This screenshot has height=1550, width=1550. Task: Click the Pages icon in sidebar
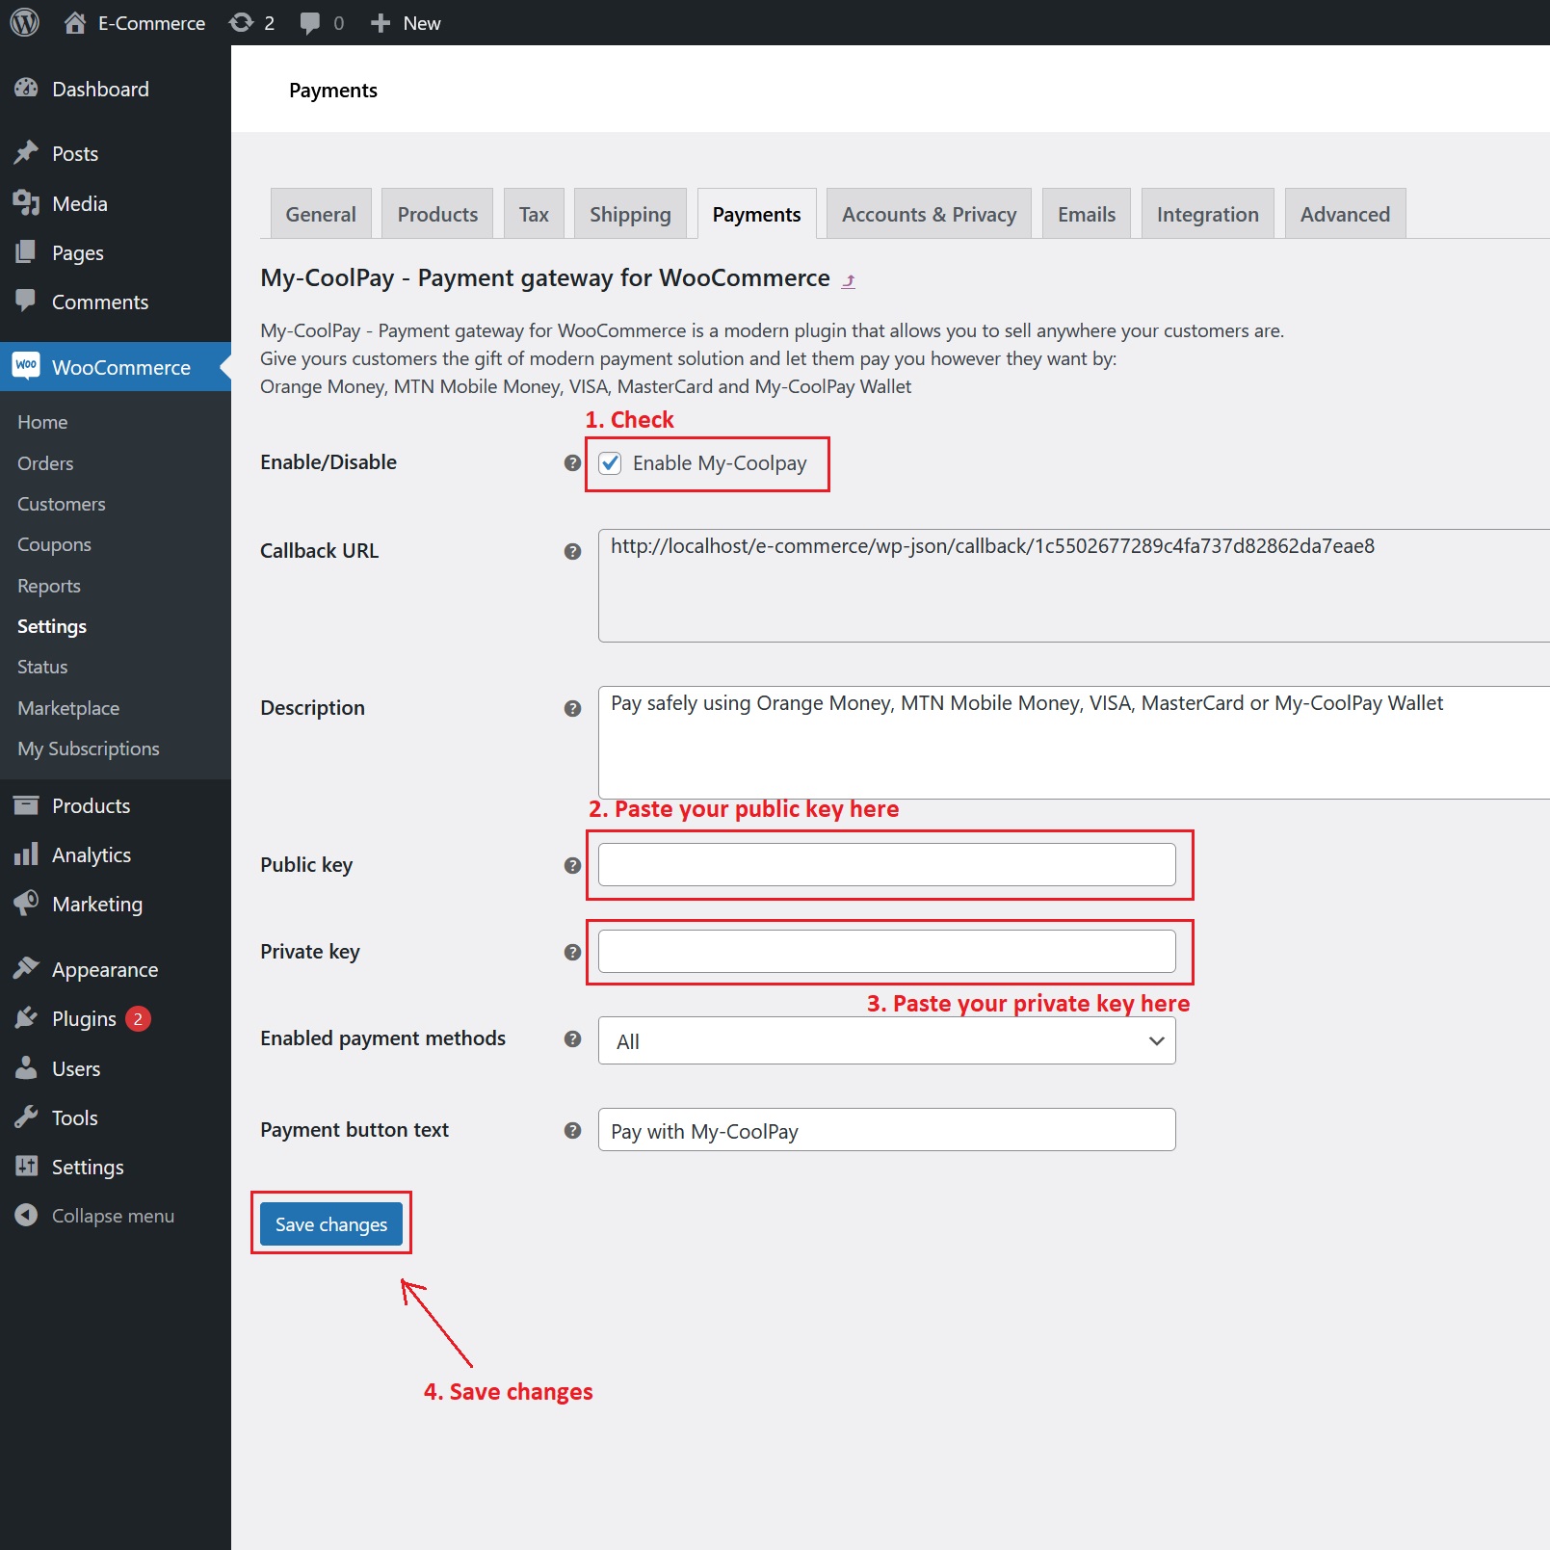[26, 252]
